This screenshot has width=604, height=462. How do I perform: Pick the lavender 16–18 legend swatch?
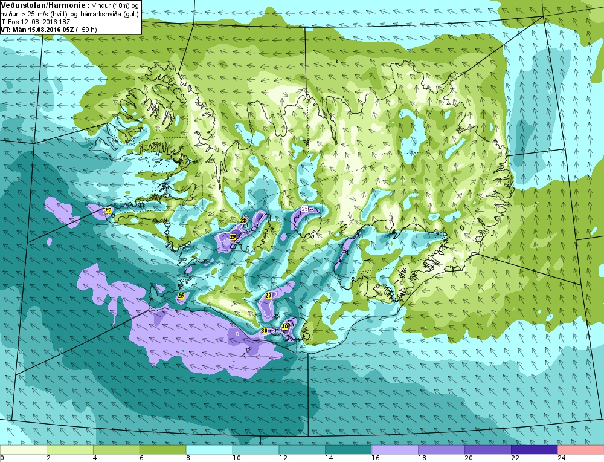pos(395,450)
